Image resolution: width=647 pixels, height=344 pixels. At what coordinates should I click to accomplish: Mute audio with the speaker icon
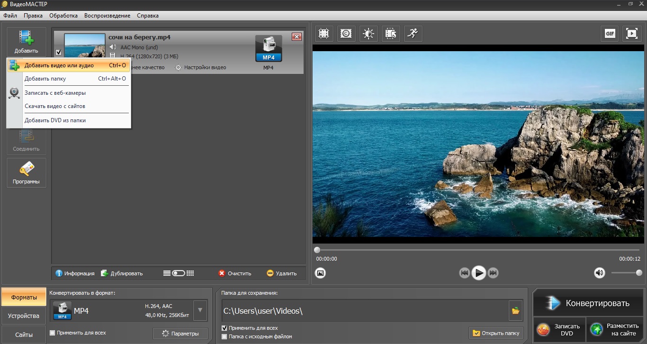pos(600,273)
